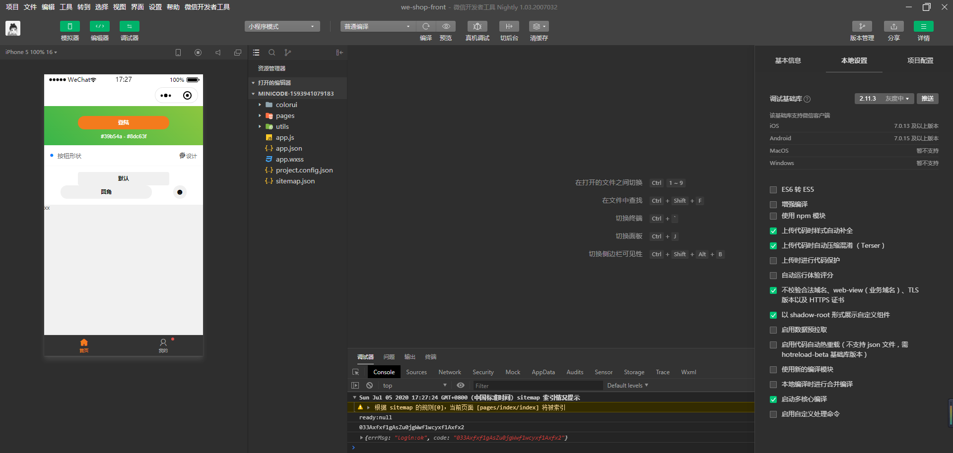Click the simulator record icon
The width and height of the screenshot is (953, 453).
coord(198,53)
